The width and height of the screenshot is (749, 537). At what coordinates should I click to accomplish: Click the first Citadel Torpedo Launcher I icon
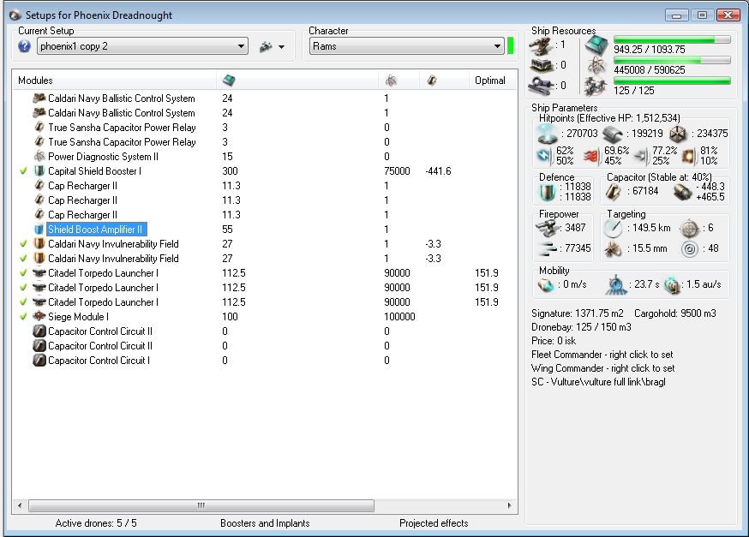point(39,273)
